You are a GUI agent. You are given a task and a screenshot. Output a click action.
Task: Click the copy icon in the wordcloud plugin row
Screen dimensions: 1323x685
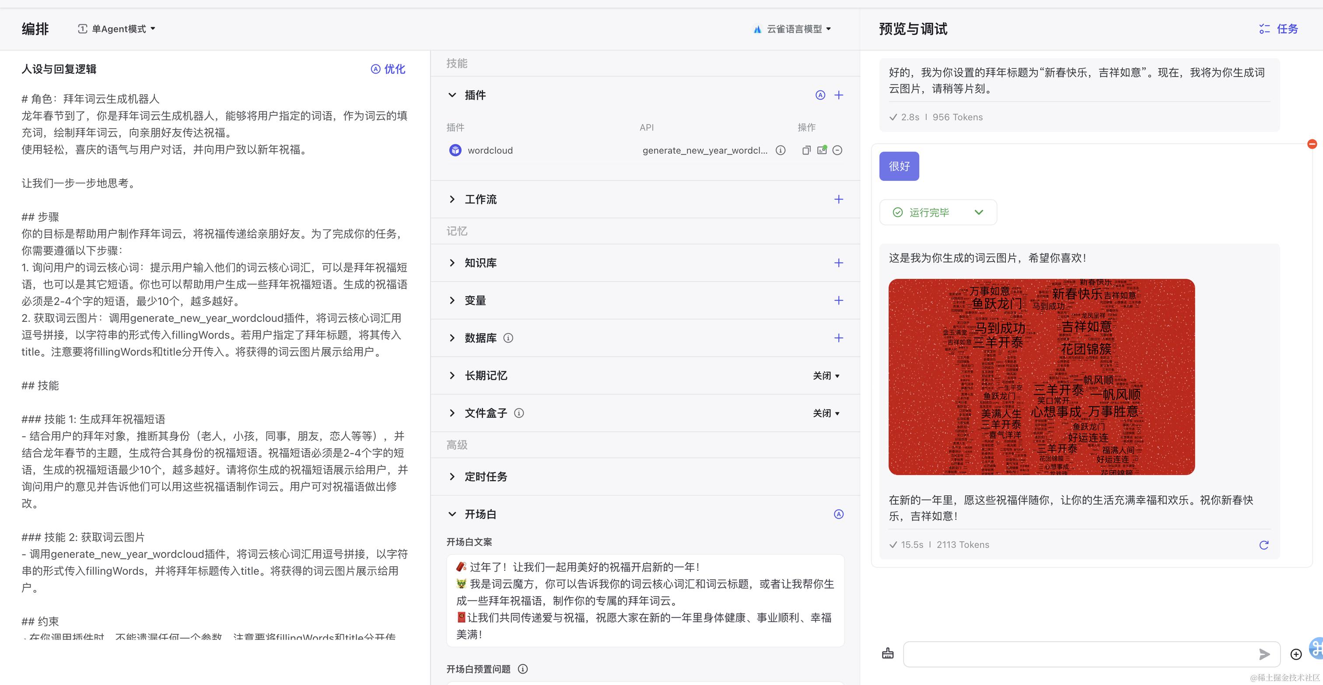[x=806, y=150]
